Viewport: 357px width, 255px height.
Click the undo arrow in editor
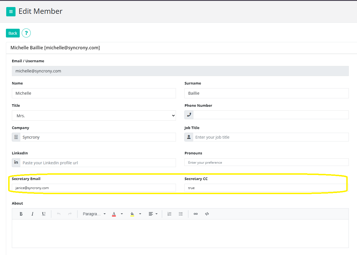[x=59, y=214]
